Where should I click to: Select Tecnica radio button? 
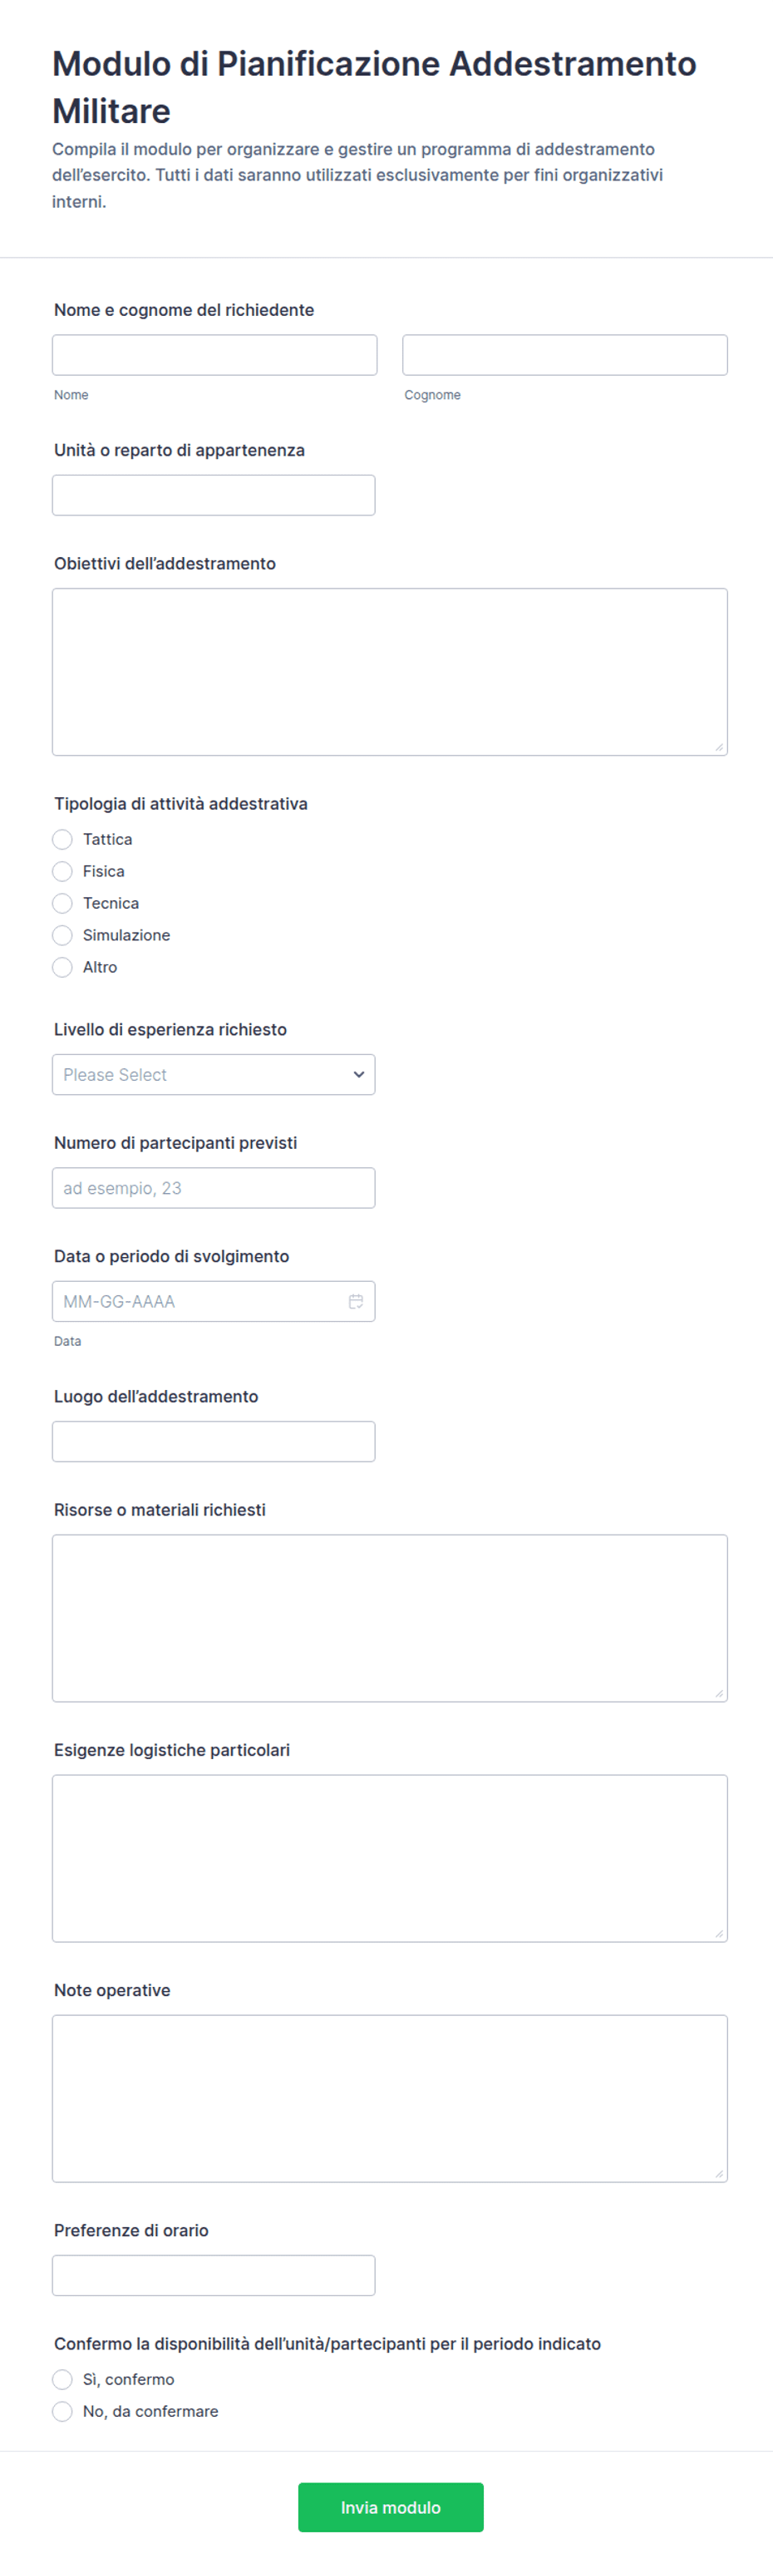click(63, 903)
